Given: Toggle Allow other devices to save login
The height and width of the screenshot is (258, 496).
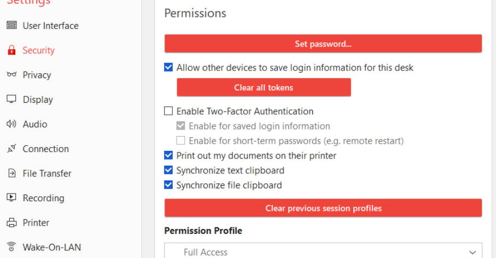Looking at the screenshot, I should [168, 68].
